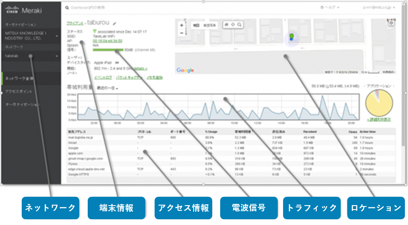Screen dimensions: 408x225
Task: Open the ネットワーク全体 sidebar menu
Action: tap(31, 78)
